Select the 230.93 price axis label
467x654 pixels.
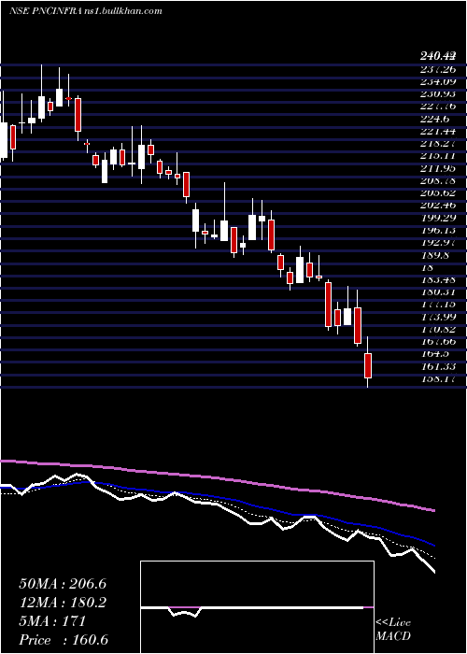click(437, 93)
